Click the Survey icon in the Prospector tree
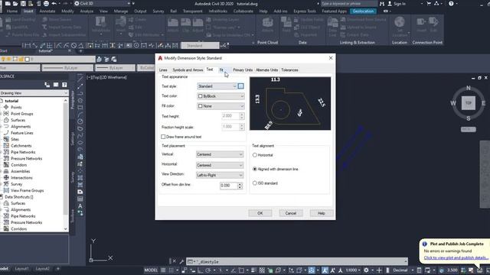 [x=6, y=184]
